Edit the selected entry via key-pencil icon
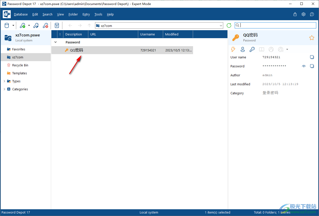 coord(36,25)
